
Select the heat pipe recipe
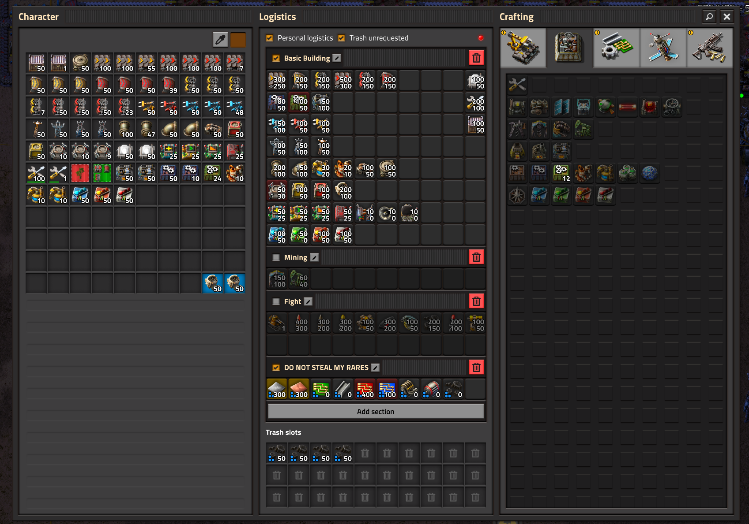628,107
